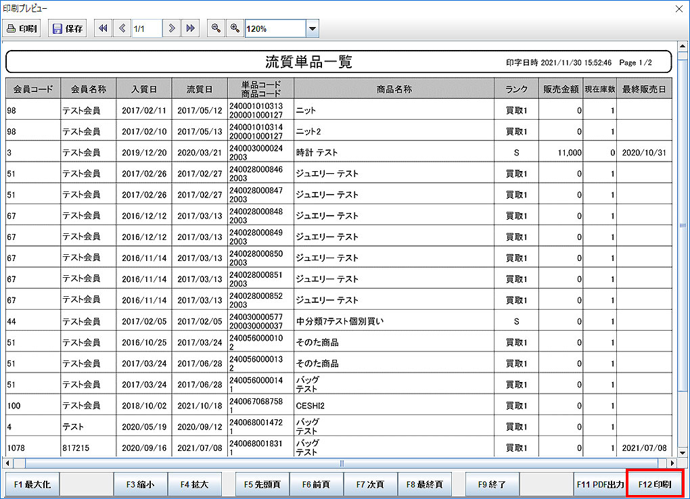Click the previous page arrow icon
The image size is (690, 499).
[121, 28]
